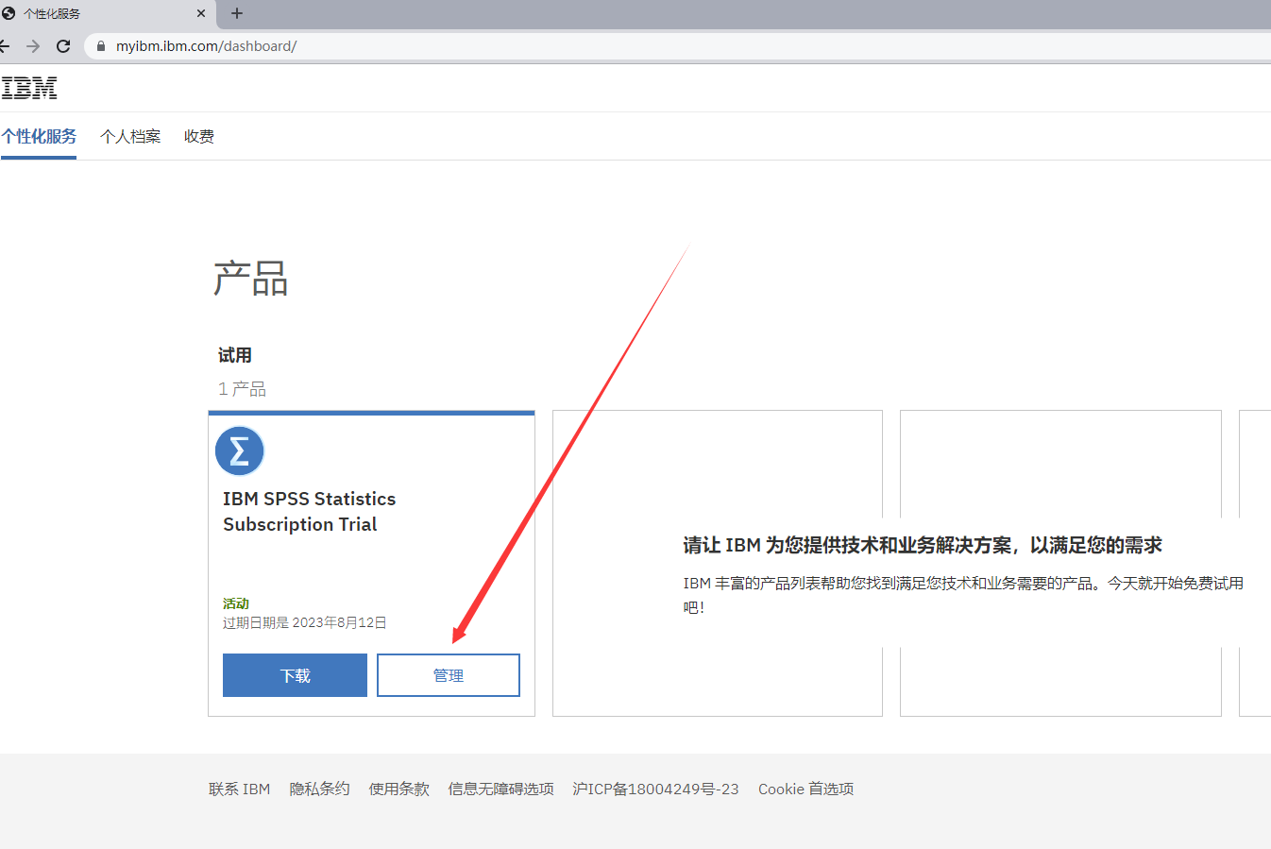
Task: Click the 下载 download button
Action: click(295, 674)
